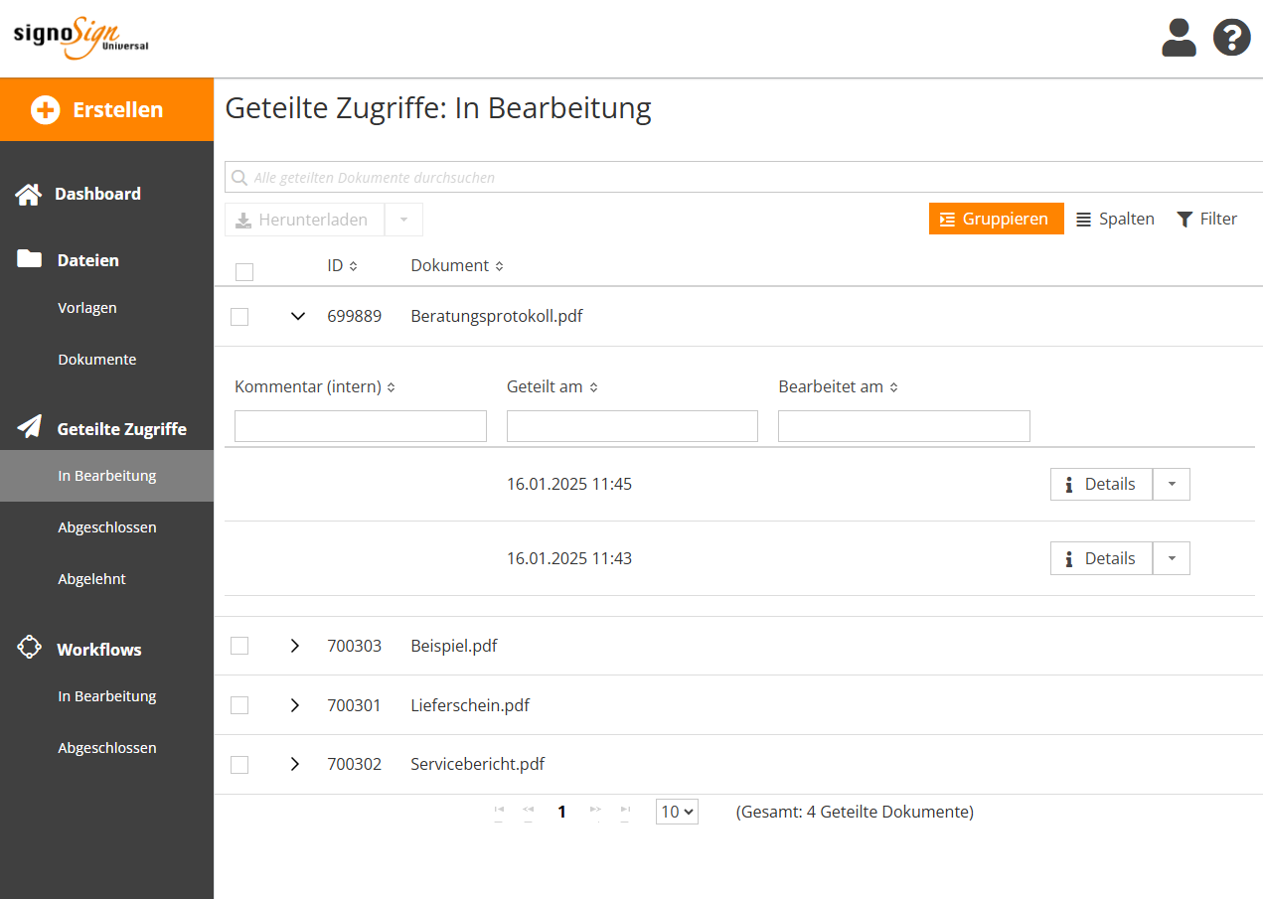Select the Beispiel.pdf row checkbox
Screen dimensions: 1263x899
coord(239,646)
